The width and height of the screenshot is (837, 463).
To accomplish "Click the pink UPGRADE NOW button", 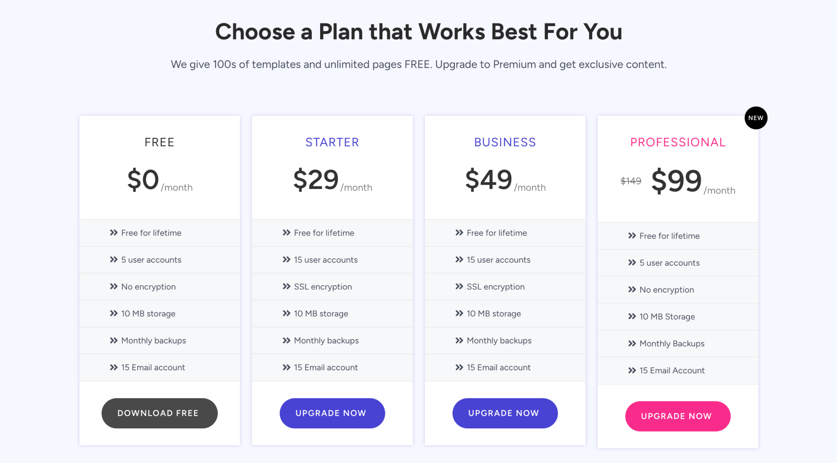I will (x=678, y=416).
